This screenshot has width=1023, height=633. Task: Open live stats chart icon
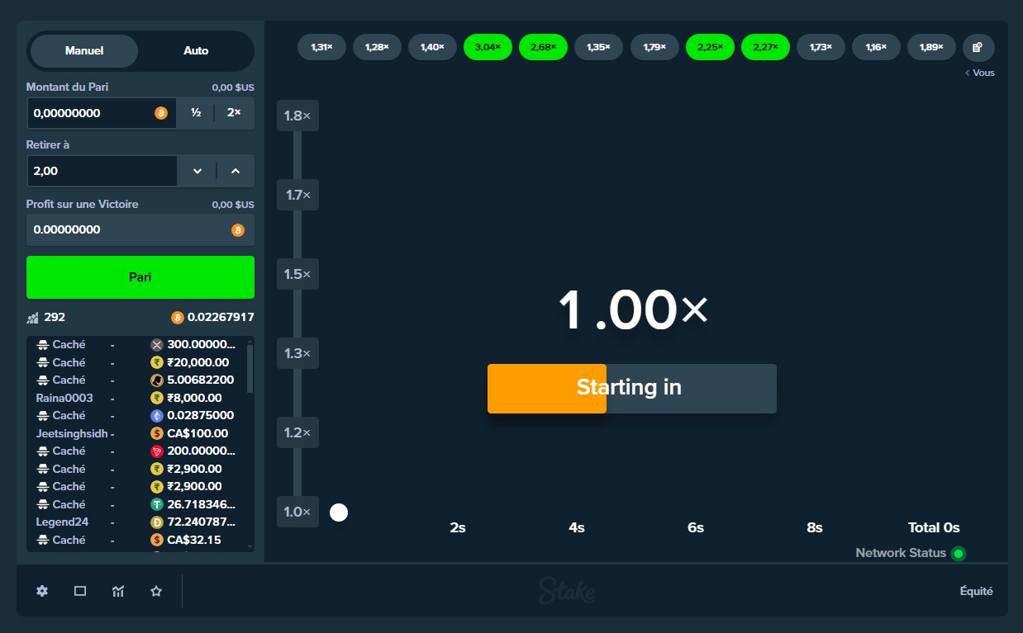click(118, 591)
